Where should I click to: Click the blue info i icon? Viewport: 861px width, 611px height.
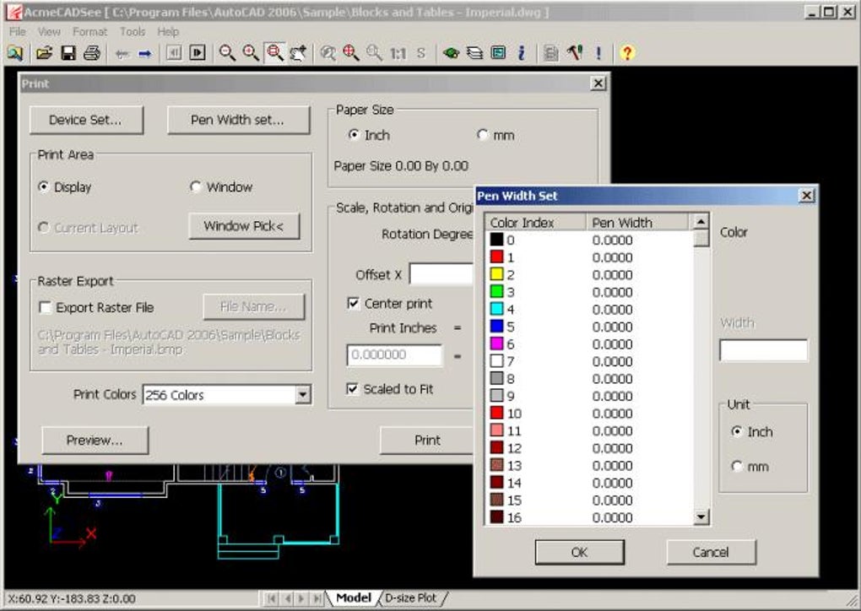[x=521, y=52]
